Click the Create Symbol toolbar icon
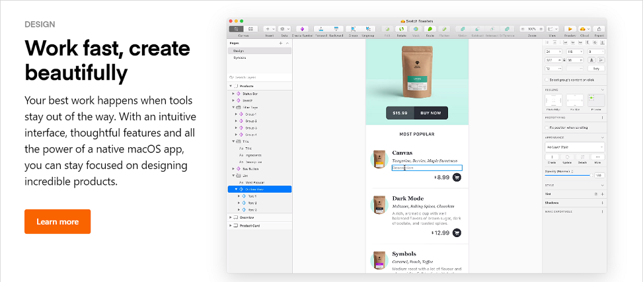The height and width of the screenshot is (282, 643). 301,29
